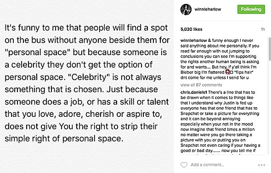Click chris.daniels1's comment about Snapchat
Image resolution: width=271 pixels, height=173 pixels.
coord(220,121)
